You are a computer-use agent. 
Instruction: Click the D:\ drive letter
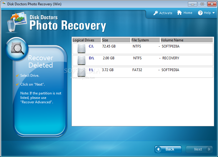click(91, 58)
